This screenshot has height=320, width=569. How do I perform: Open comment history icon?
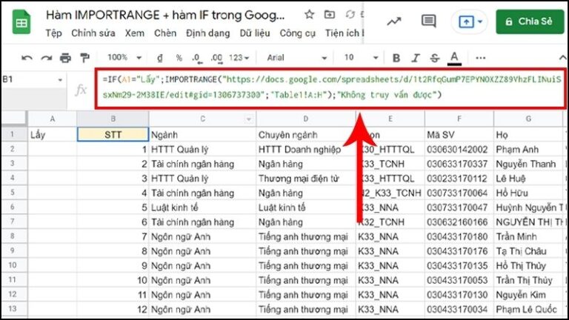(x=428, y=21)
